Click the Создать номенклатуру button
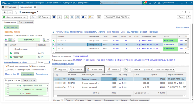 [15, 17]
